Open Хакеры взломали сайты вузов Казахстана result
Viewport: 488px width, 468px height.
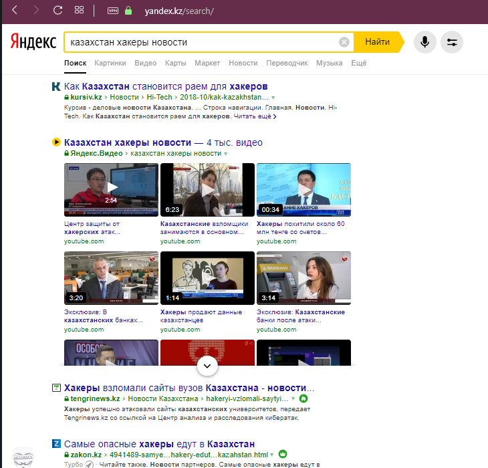click(x=189, y=388)
